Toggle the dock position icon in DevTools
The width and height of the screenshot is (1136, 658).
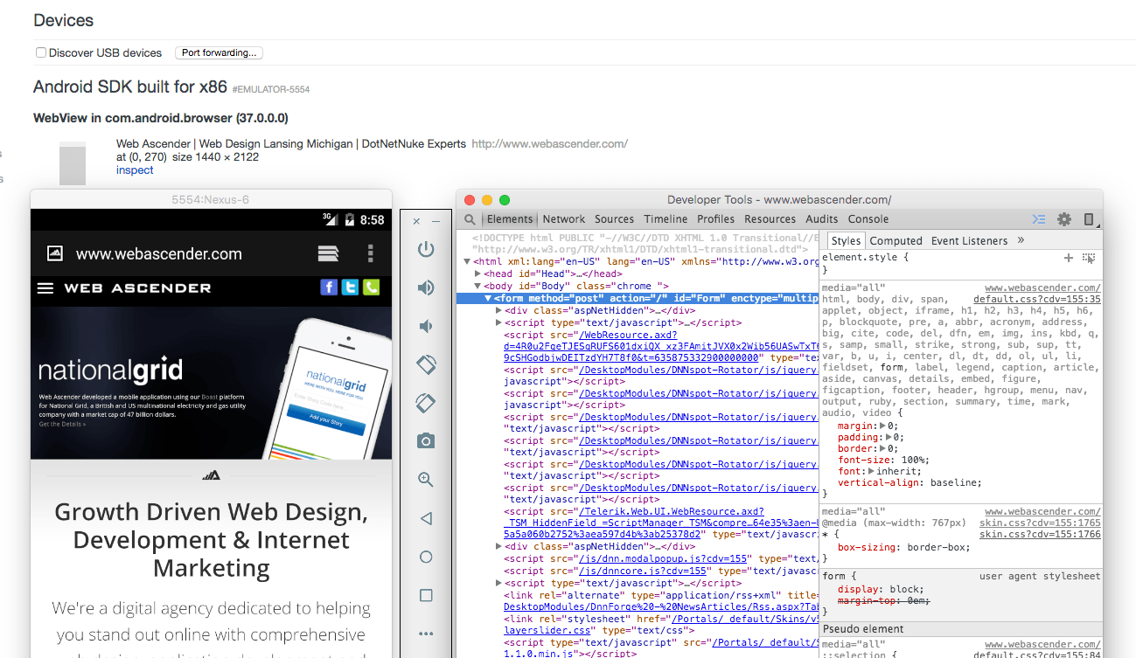coord(1088,219)
